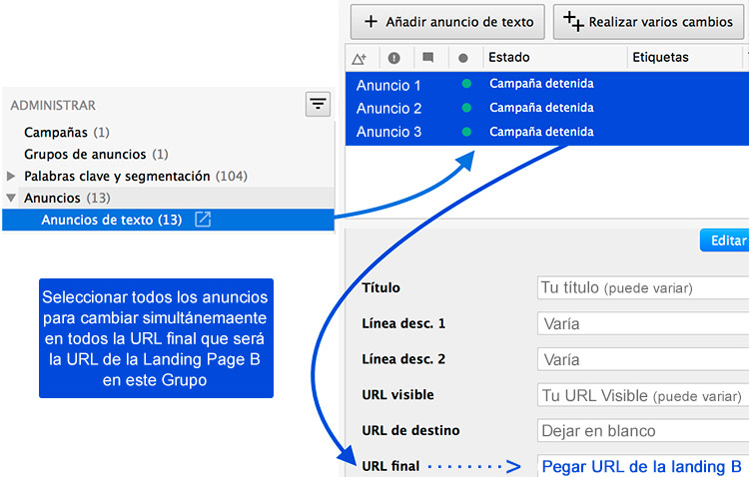Click into the URL final field
This screenshot has width=749, height=477.
point(643,466)
